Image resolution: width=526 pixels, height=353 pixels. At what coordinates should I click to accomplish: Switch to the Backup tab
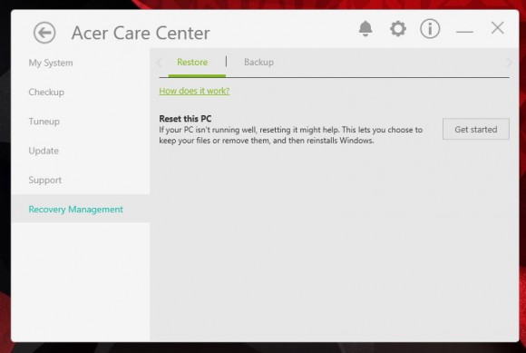258,62
